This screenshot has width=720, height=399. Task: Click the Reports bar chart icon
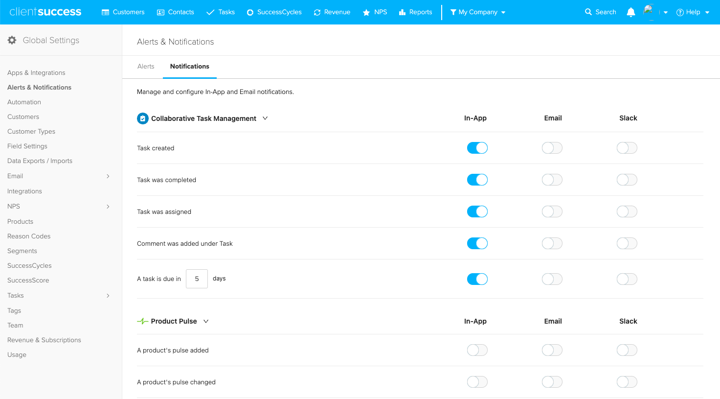click(x=402, y=12)
